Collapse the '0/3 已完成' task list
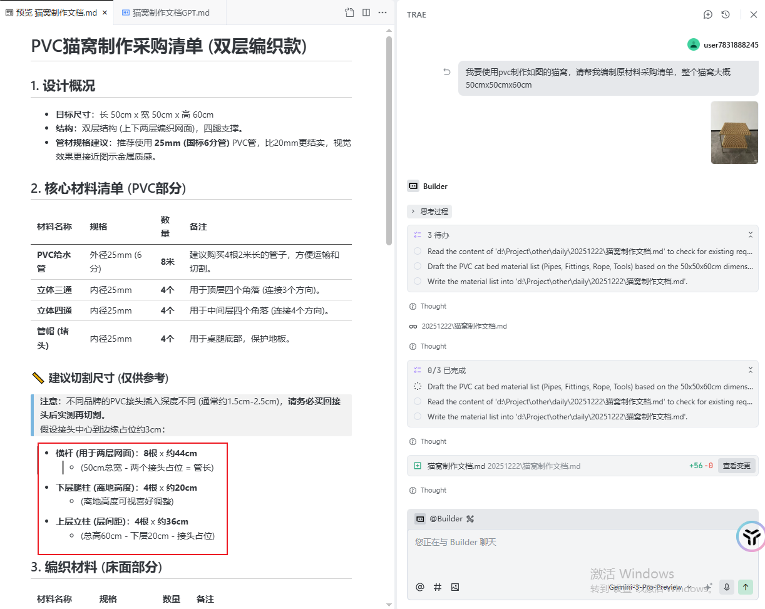The width and height of the screenshot is (765, 609). click(x=750, y=371)
